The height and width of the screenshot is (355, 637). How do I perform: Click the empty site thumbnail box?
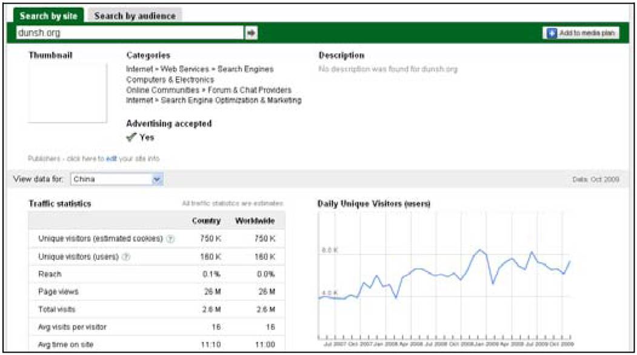(x=67, y=93)
